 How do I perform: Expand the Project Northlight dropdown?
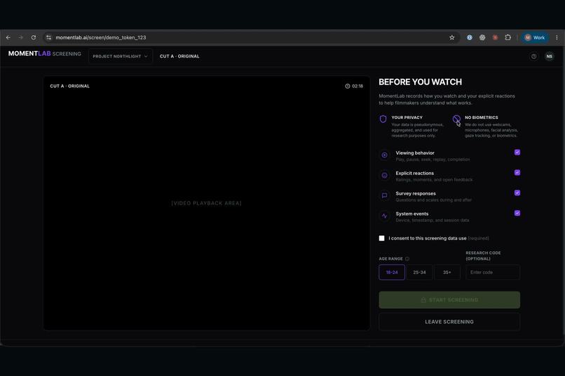click(x=121, y=56)
